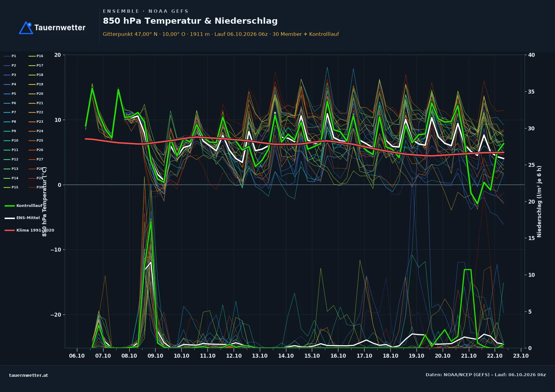Click the left axis value 20

point(58,55)
